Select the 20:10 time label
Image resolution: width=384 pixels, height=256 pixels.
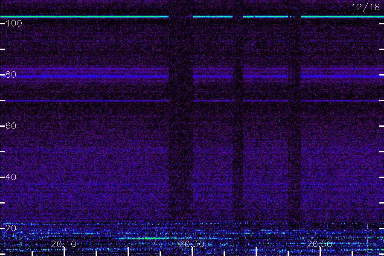64,244
